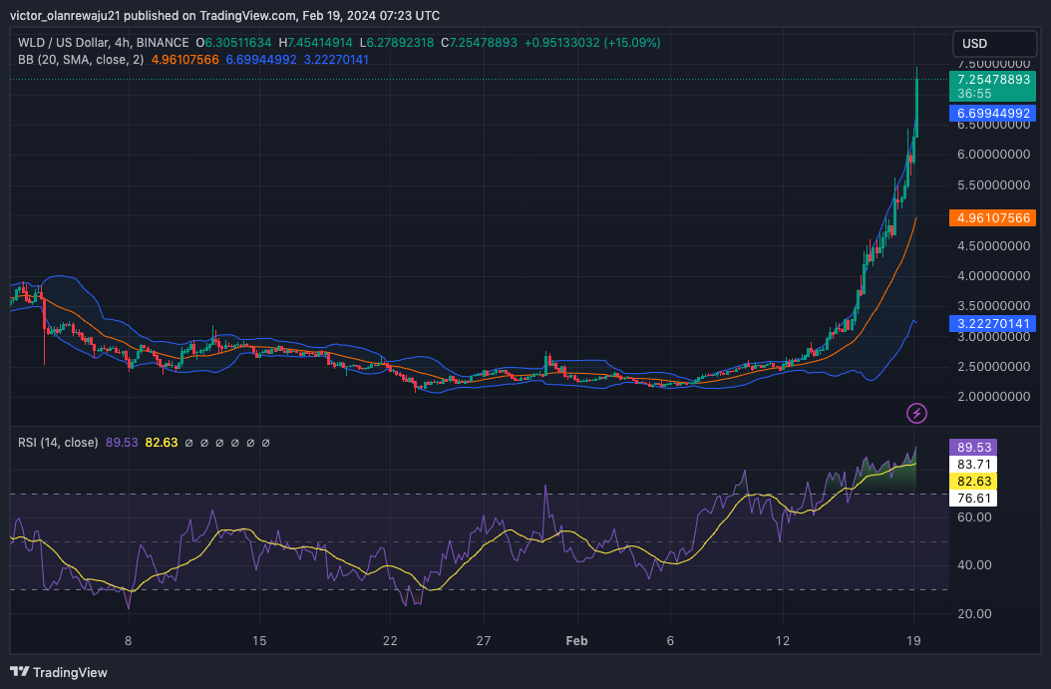The width and height of the screenshot is (1051, 689).
Task: Click the purple RSI value 89.53 in the legend
Action: point(122,443)
